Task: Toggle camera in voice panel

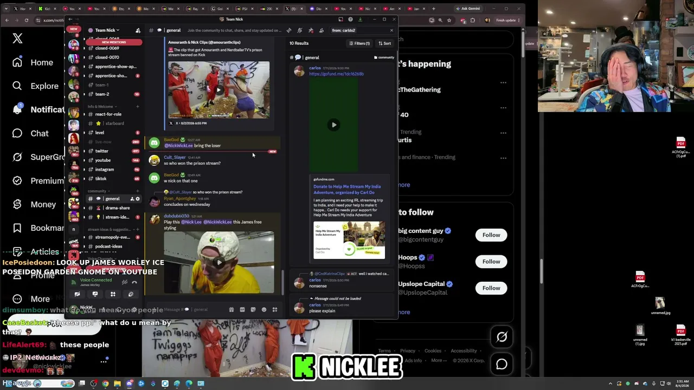Action: (77, 294)
